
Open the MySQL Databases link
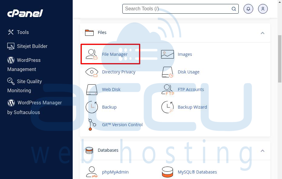point(197,172)
